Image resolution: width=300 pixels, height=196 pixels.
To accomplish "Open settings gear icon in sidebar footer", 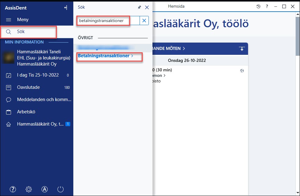I will click(29, 189).
